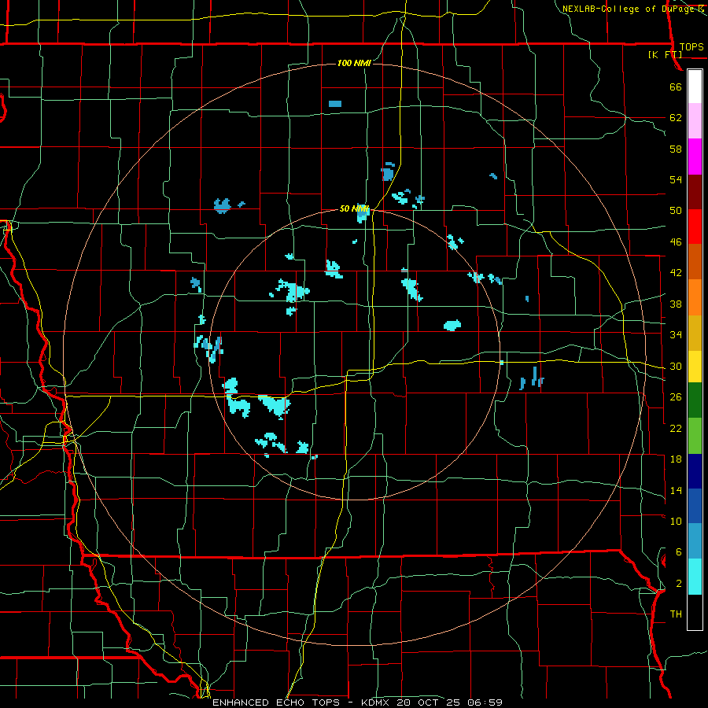Click the [K FT] units label

tap(665, 55)
